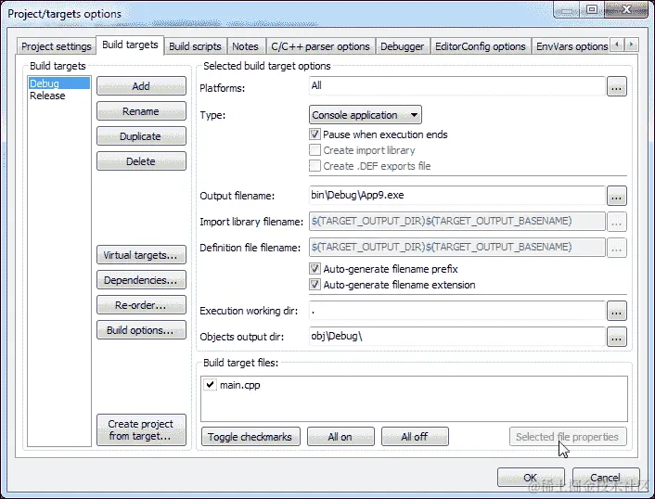
Task: Open the Re-order targets dialog
Action: coord(141,305)
